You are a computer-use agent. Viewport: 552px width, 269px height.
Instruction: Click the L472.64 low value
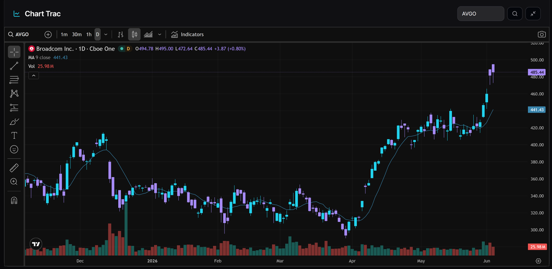click(184, 49)
